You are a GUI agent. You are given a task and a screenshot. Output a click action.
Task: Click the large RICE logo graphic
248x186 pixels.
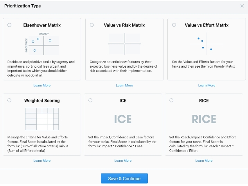tap(204, 119)
